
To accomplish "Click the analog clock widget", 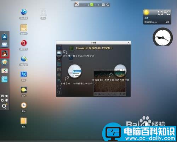I will pos(162,37).
